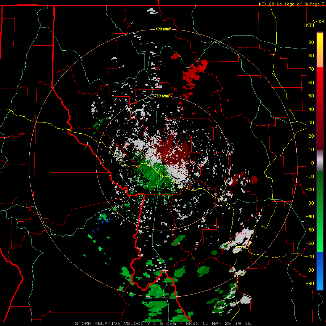326x326 pixels.
Task: Click the -20 scale value
Action: 310,190
